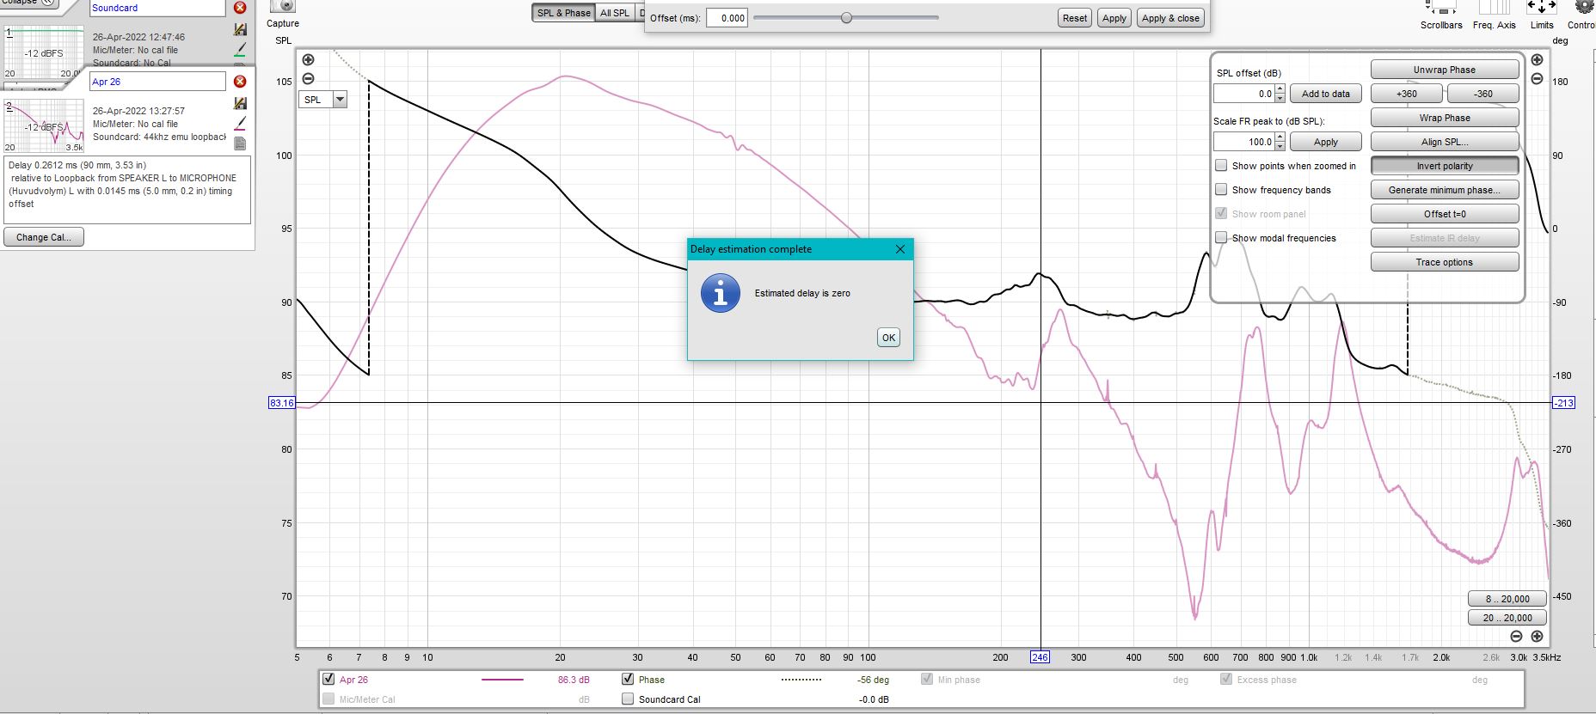Screen dimensions: 1596x714
Task: Click Offset t=0 button
Action: [1445, 214]
